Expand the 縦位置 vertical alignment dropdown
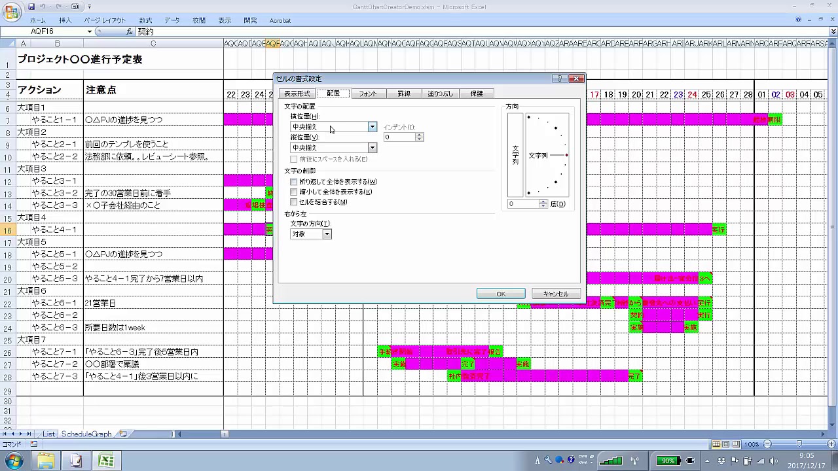 tap(372, 148)
